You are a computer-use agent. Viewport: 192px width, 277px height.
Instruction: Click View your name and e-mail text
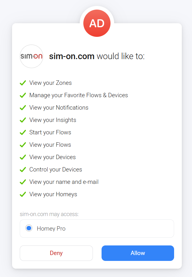[64, 182]
